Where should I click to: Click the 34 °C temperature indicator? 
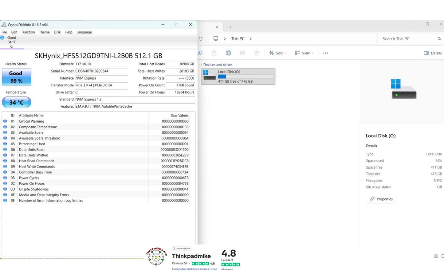point(16,102)
